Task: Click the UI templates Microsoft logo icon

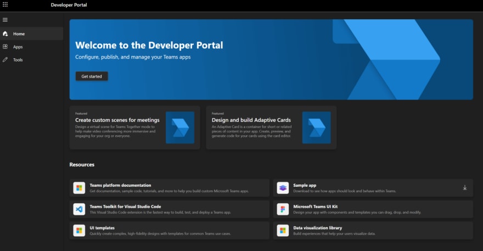Action: click(79, 230)
